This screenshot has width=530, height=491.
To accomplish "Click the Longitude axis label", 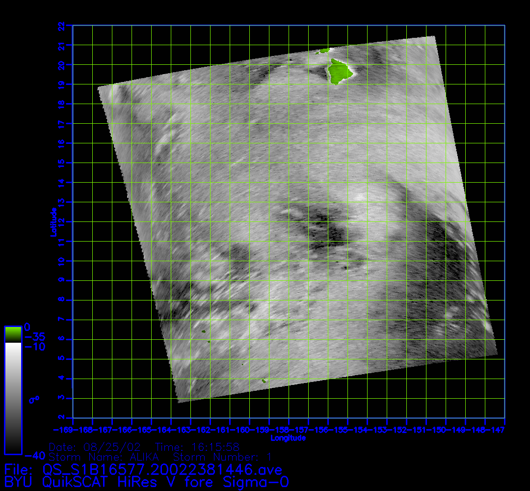I will 289,437.
